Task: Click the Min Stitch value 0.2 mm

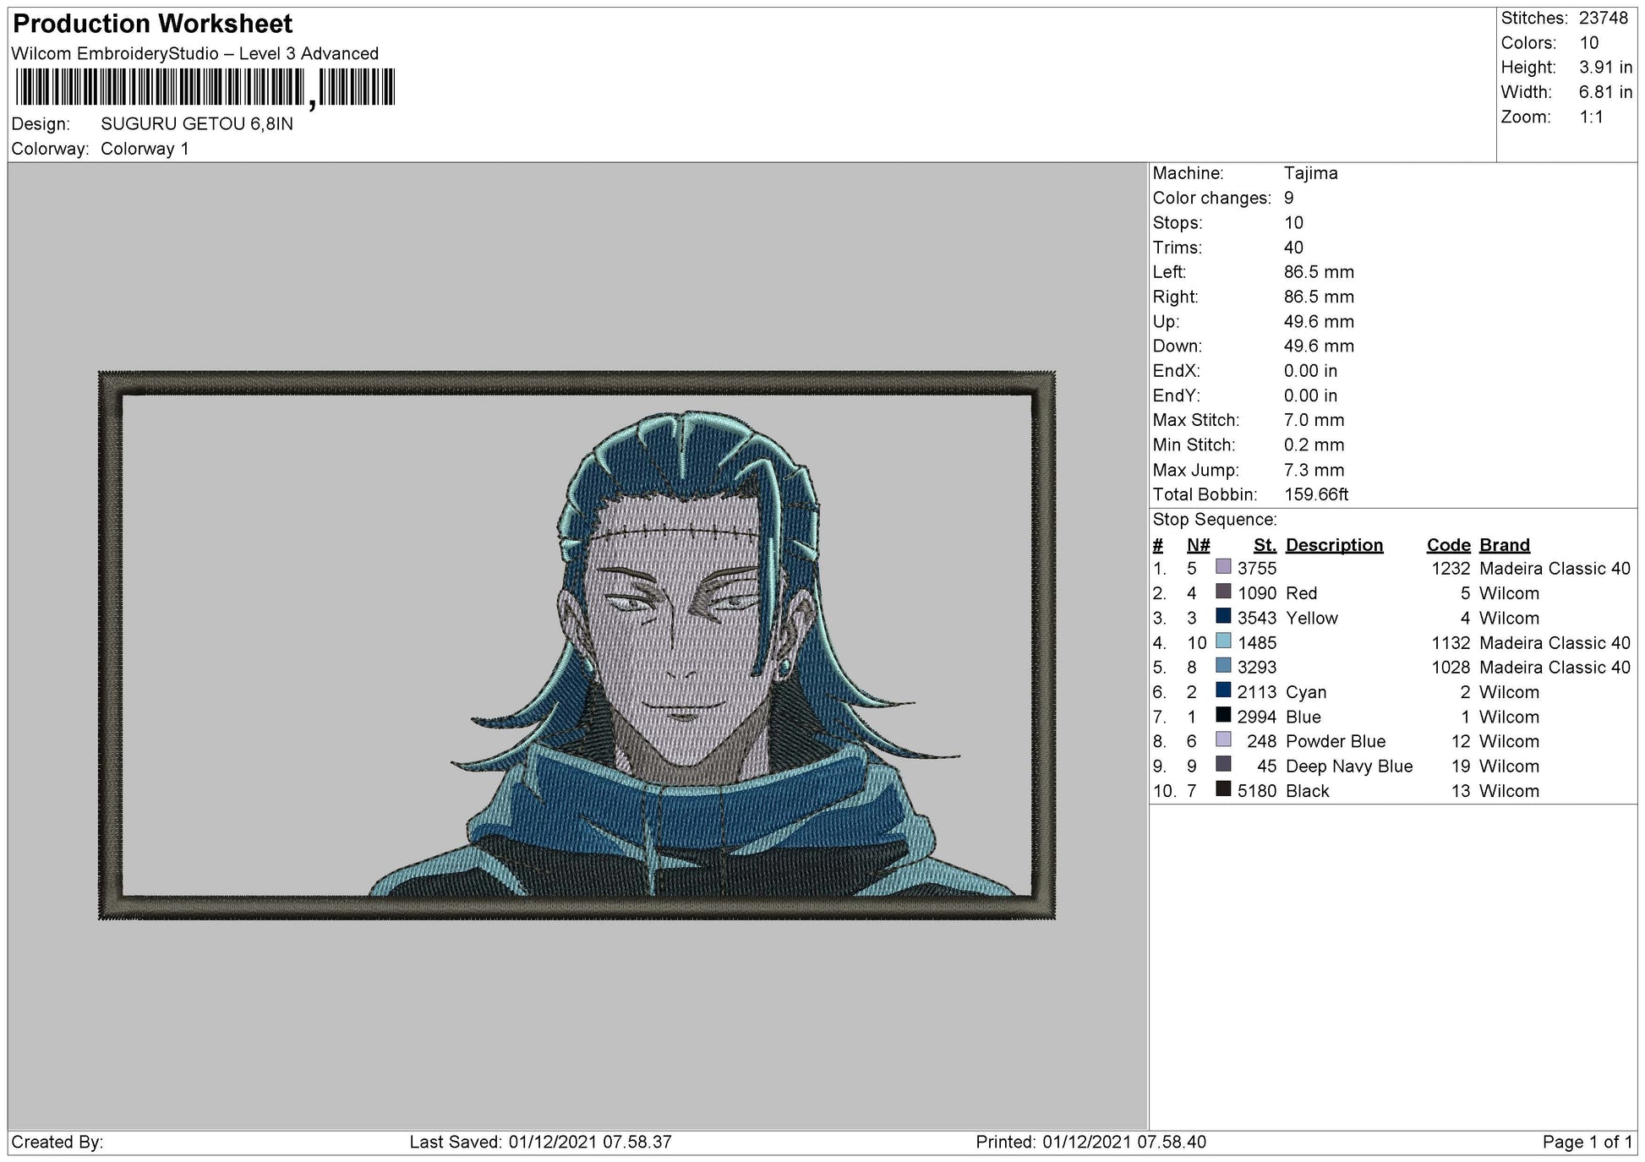Action: click(1314, 445)
